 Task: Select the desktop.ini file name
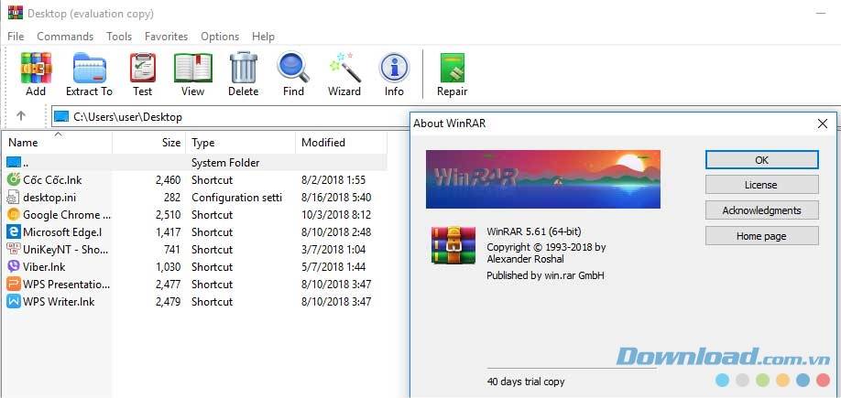coord(49,197)
